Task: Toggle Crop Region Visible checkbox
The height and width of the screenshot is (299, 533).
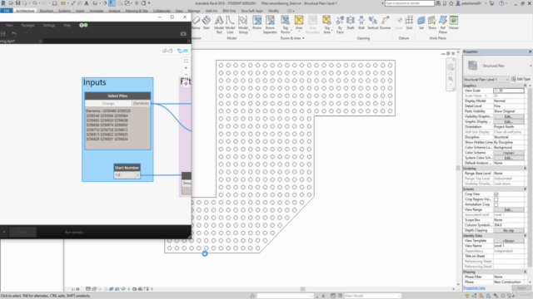Action: [496, 199]
